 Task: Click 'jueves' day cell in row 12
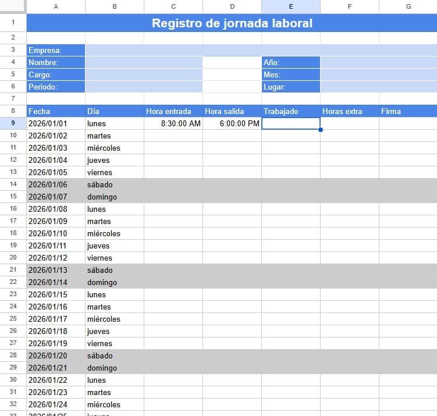click(x=115, y=160)
